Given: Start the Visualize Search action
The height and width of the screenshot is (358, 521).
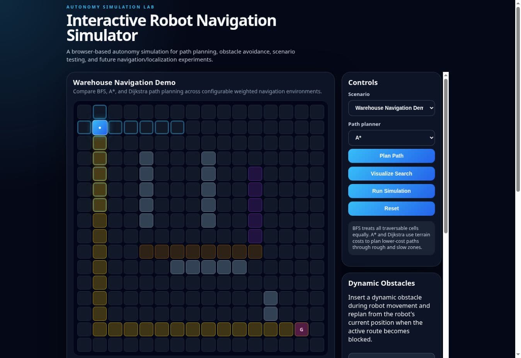Looking at the screenshot, I should (x=391, y=174).
